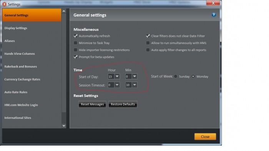The height and width of the screenshot is (151, 269).
Task: Open Auto Rate Rules section
Action: [x=32, y=92]
